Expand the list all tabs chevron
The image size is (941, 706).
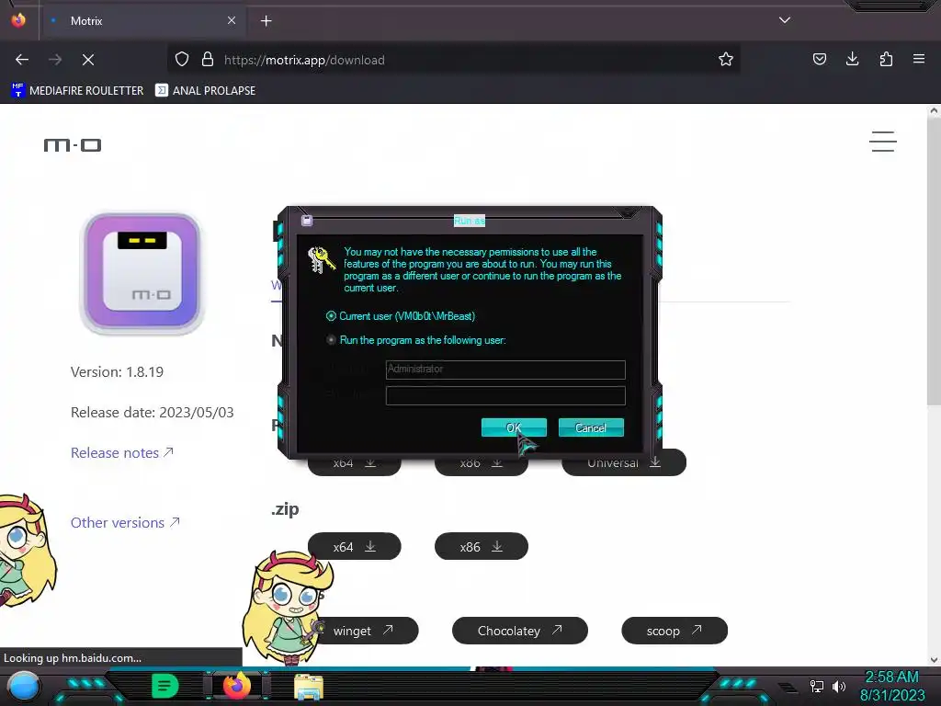[x=785, y=20]
